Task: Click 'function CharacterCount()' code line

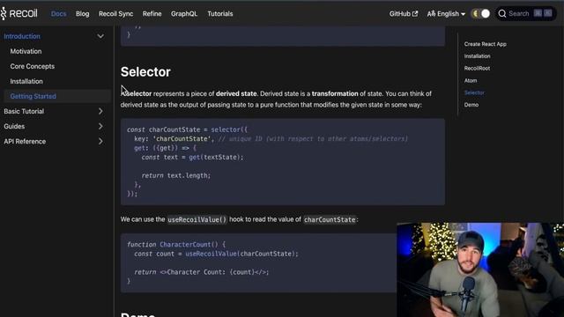Action: point(176,245)
